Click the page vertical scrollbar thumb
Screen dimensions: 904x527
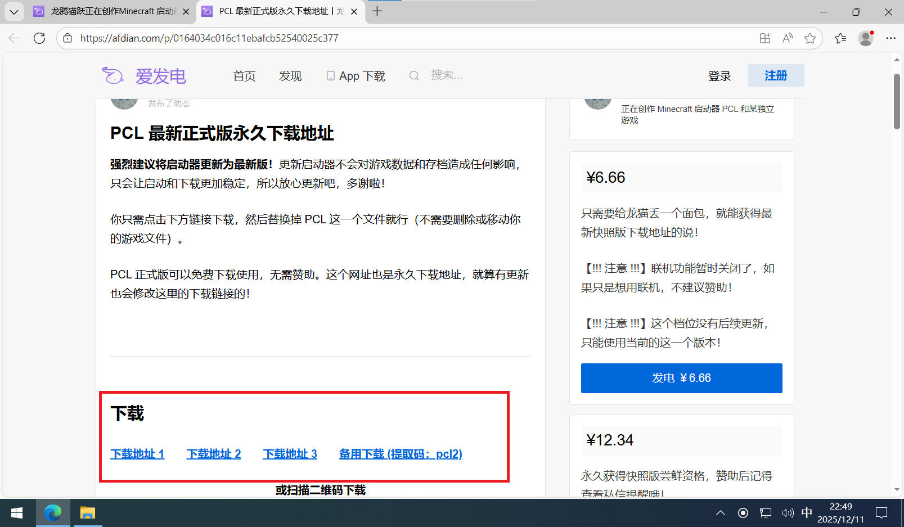[897, 101]
